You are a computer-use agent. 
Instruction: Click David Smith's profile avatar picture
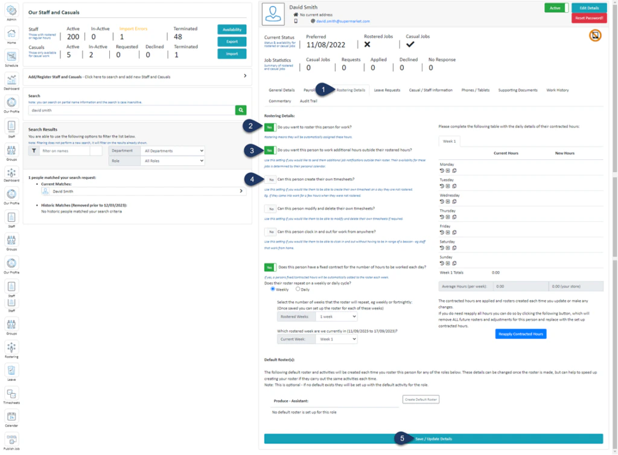[x=273, y=14]
